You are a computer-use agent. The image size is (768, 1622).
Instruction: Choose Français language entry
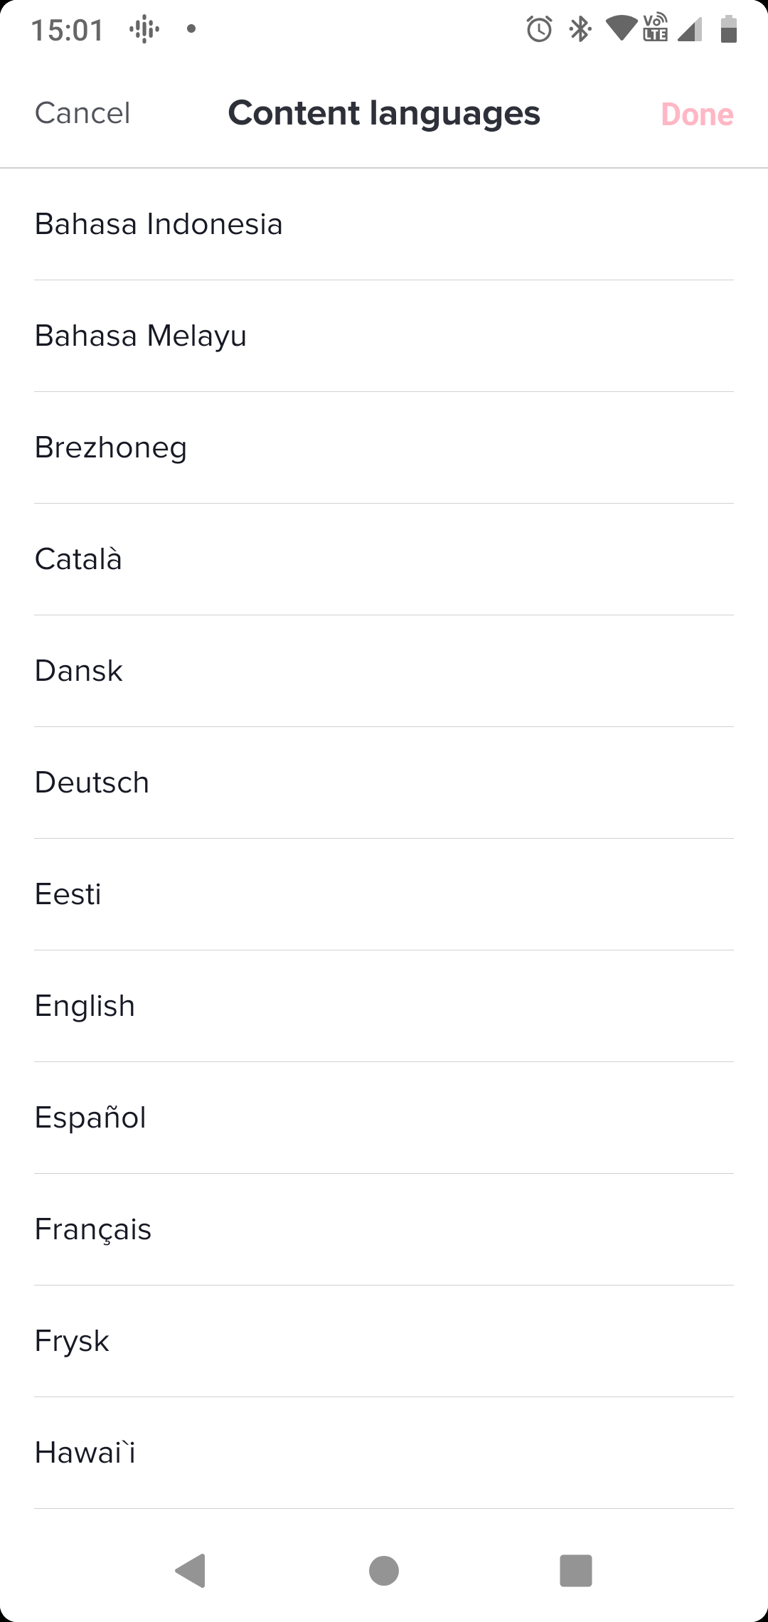[384, 1229]
